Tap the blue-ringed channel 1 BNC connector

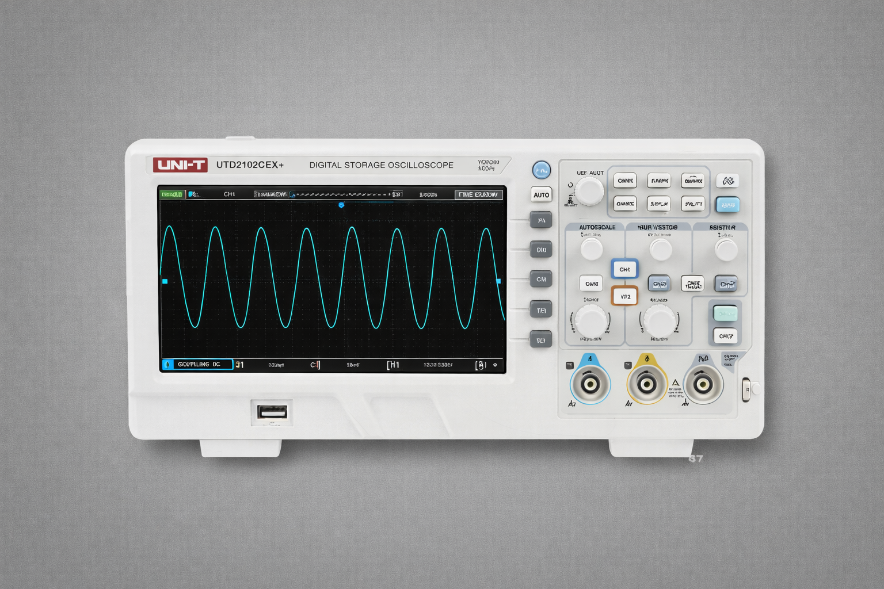590,384
